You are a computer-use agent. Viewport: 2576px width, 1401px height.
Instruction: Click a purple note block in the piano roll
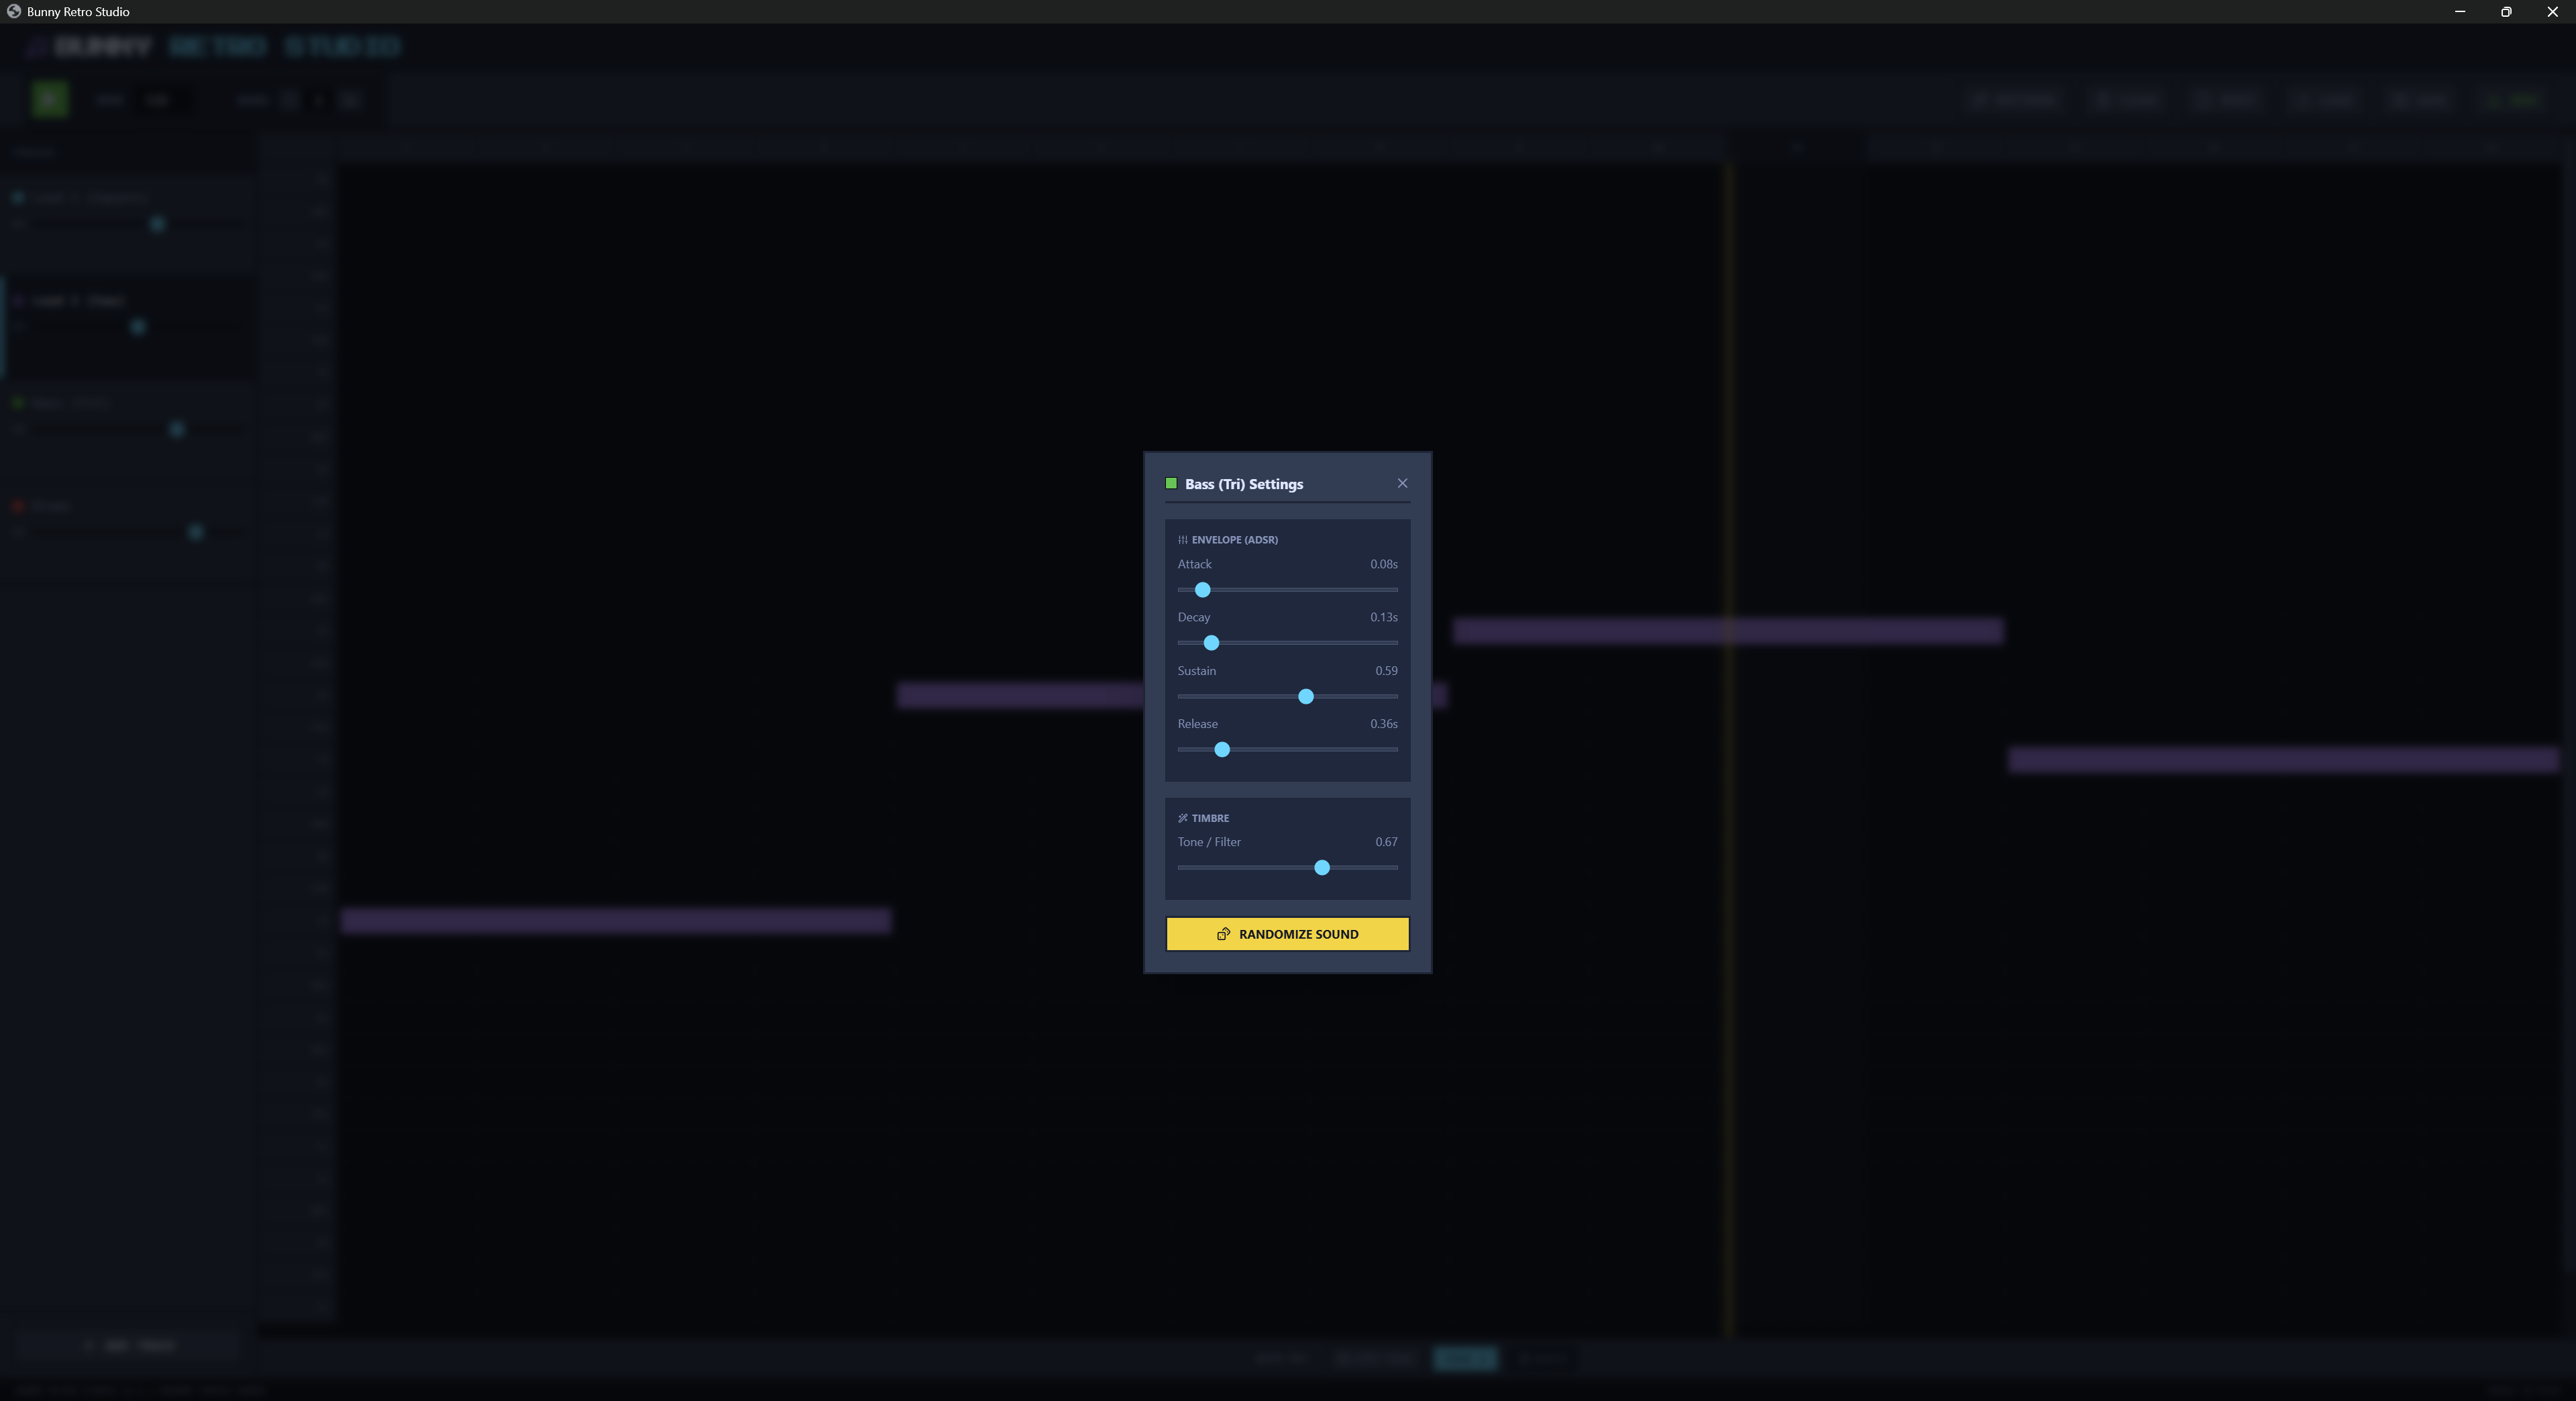click(616, 921)
